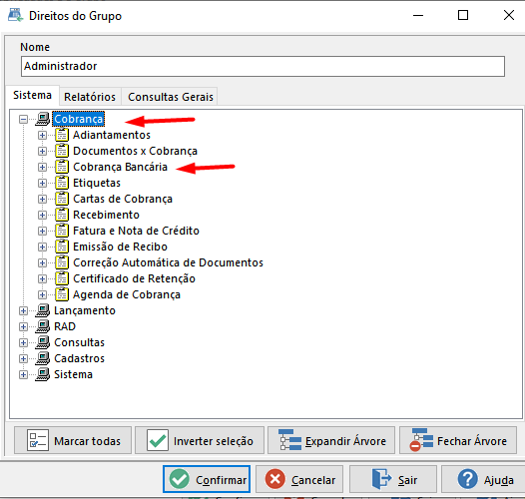This screenshot has width=525, height=499.
Task: Select the RAD tree item
Action: pos(65,326)
